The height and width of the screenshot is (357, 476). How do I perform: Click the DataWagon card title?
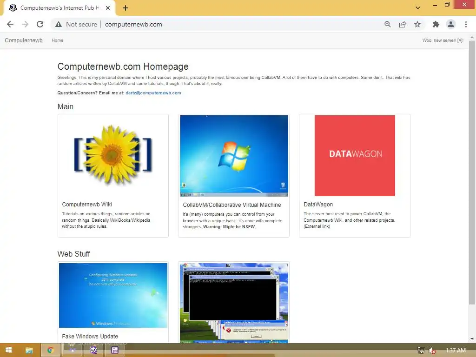(318, 205)
